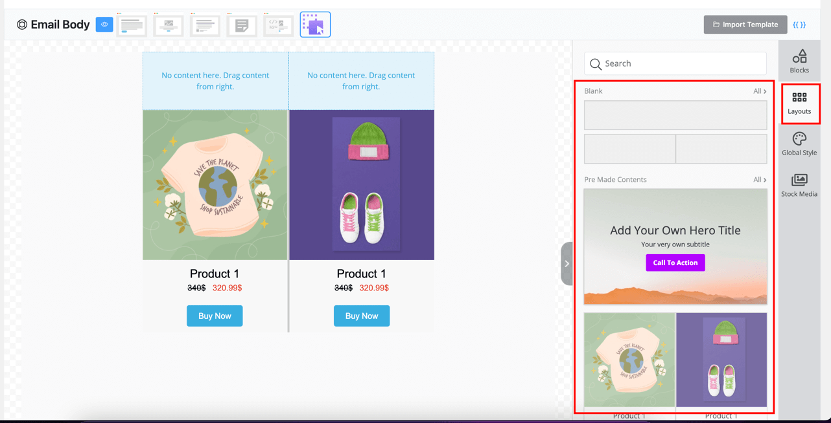The image size is (831, 423).
Task: Select the text-with-button template thumbnail
Action: click(132, 25)
